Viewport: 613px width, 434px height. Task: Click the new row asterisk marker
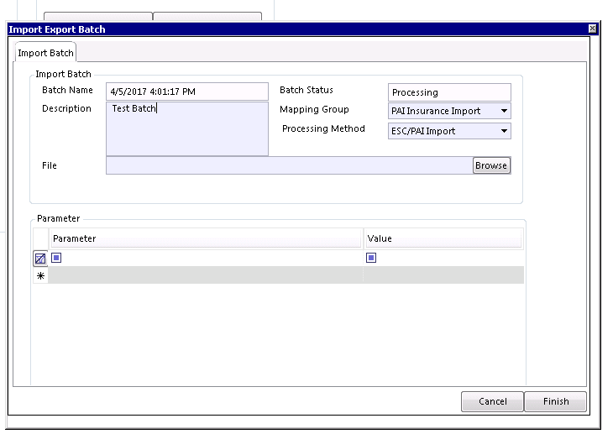tap(40, 275)
